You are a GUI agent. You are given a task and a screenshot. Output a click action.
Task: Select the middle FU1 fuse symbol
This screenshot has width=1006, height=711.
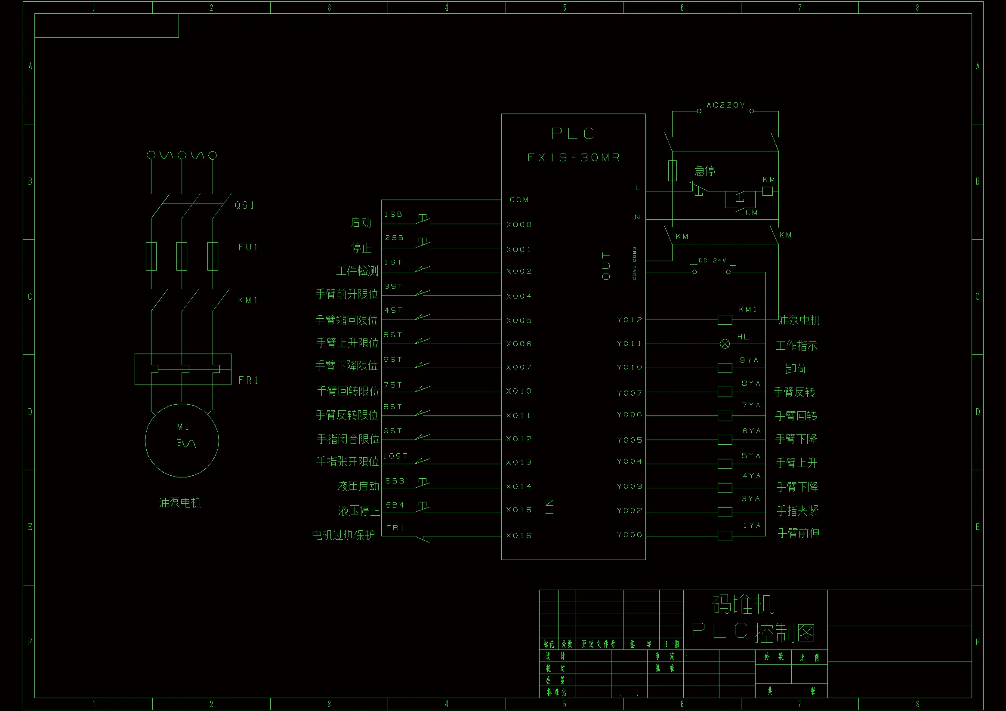coord(182,256)
